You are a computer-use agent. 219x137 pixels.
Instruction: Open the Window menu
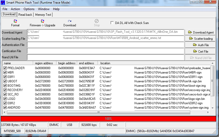point(44,9)
